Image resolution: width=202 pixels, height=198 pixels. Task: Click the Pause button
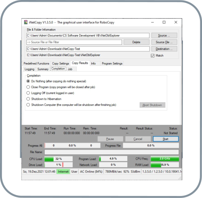(x=110, y=139)
